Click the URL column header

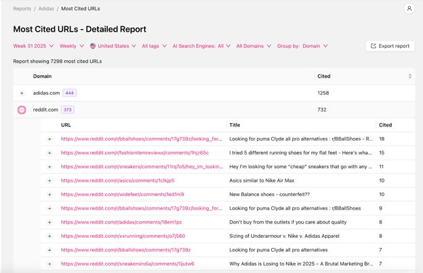tap(66, 125)
